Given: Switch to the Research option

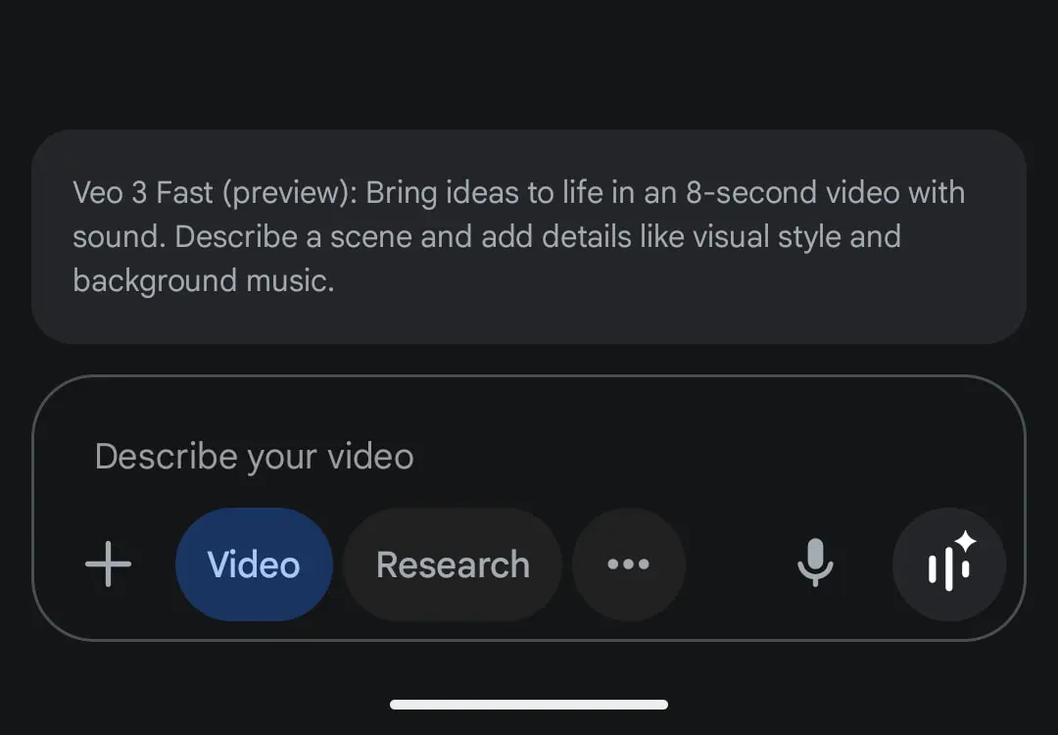Looking at the screenshot, I should pos(452,564).
